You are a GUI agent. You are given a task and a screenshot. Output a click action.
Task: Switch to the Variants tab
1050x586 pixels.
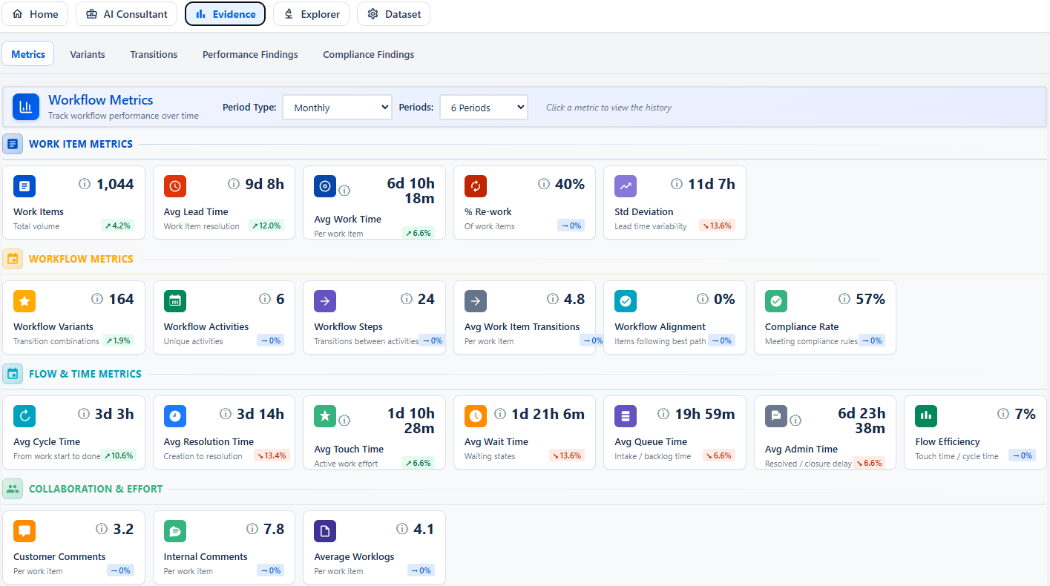(x=87, y=54)
